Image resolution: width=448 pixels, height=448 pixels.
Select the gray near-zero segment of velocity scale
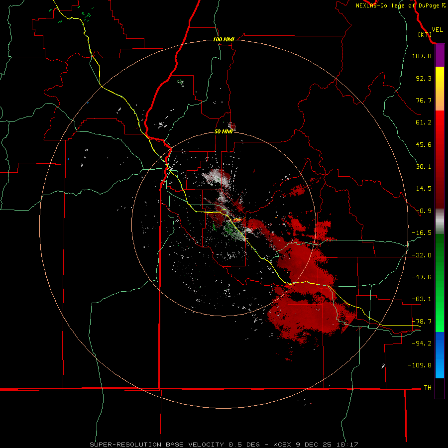[x=440, y=221]
